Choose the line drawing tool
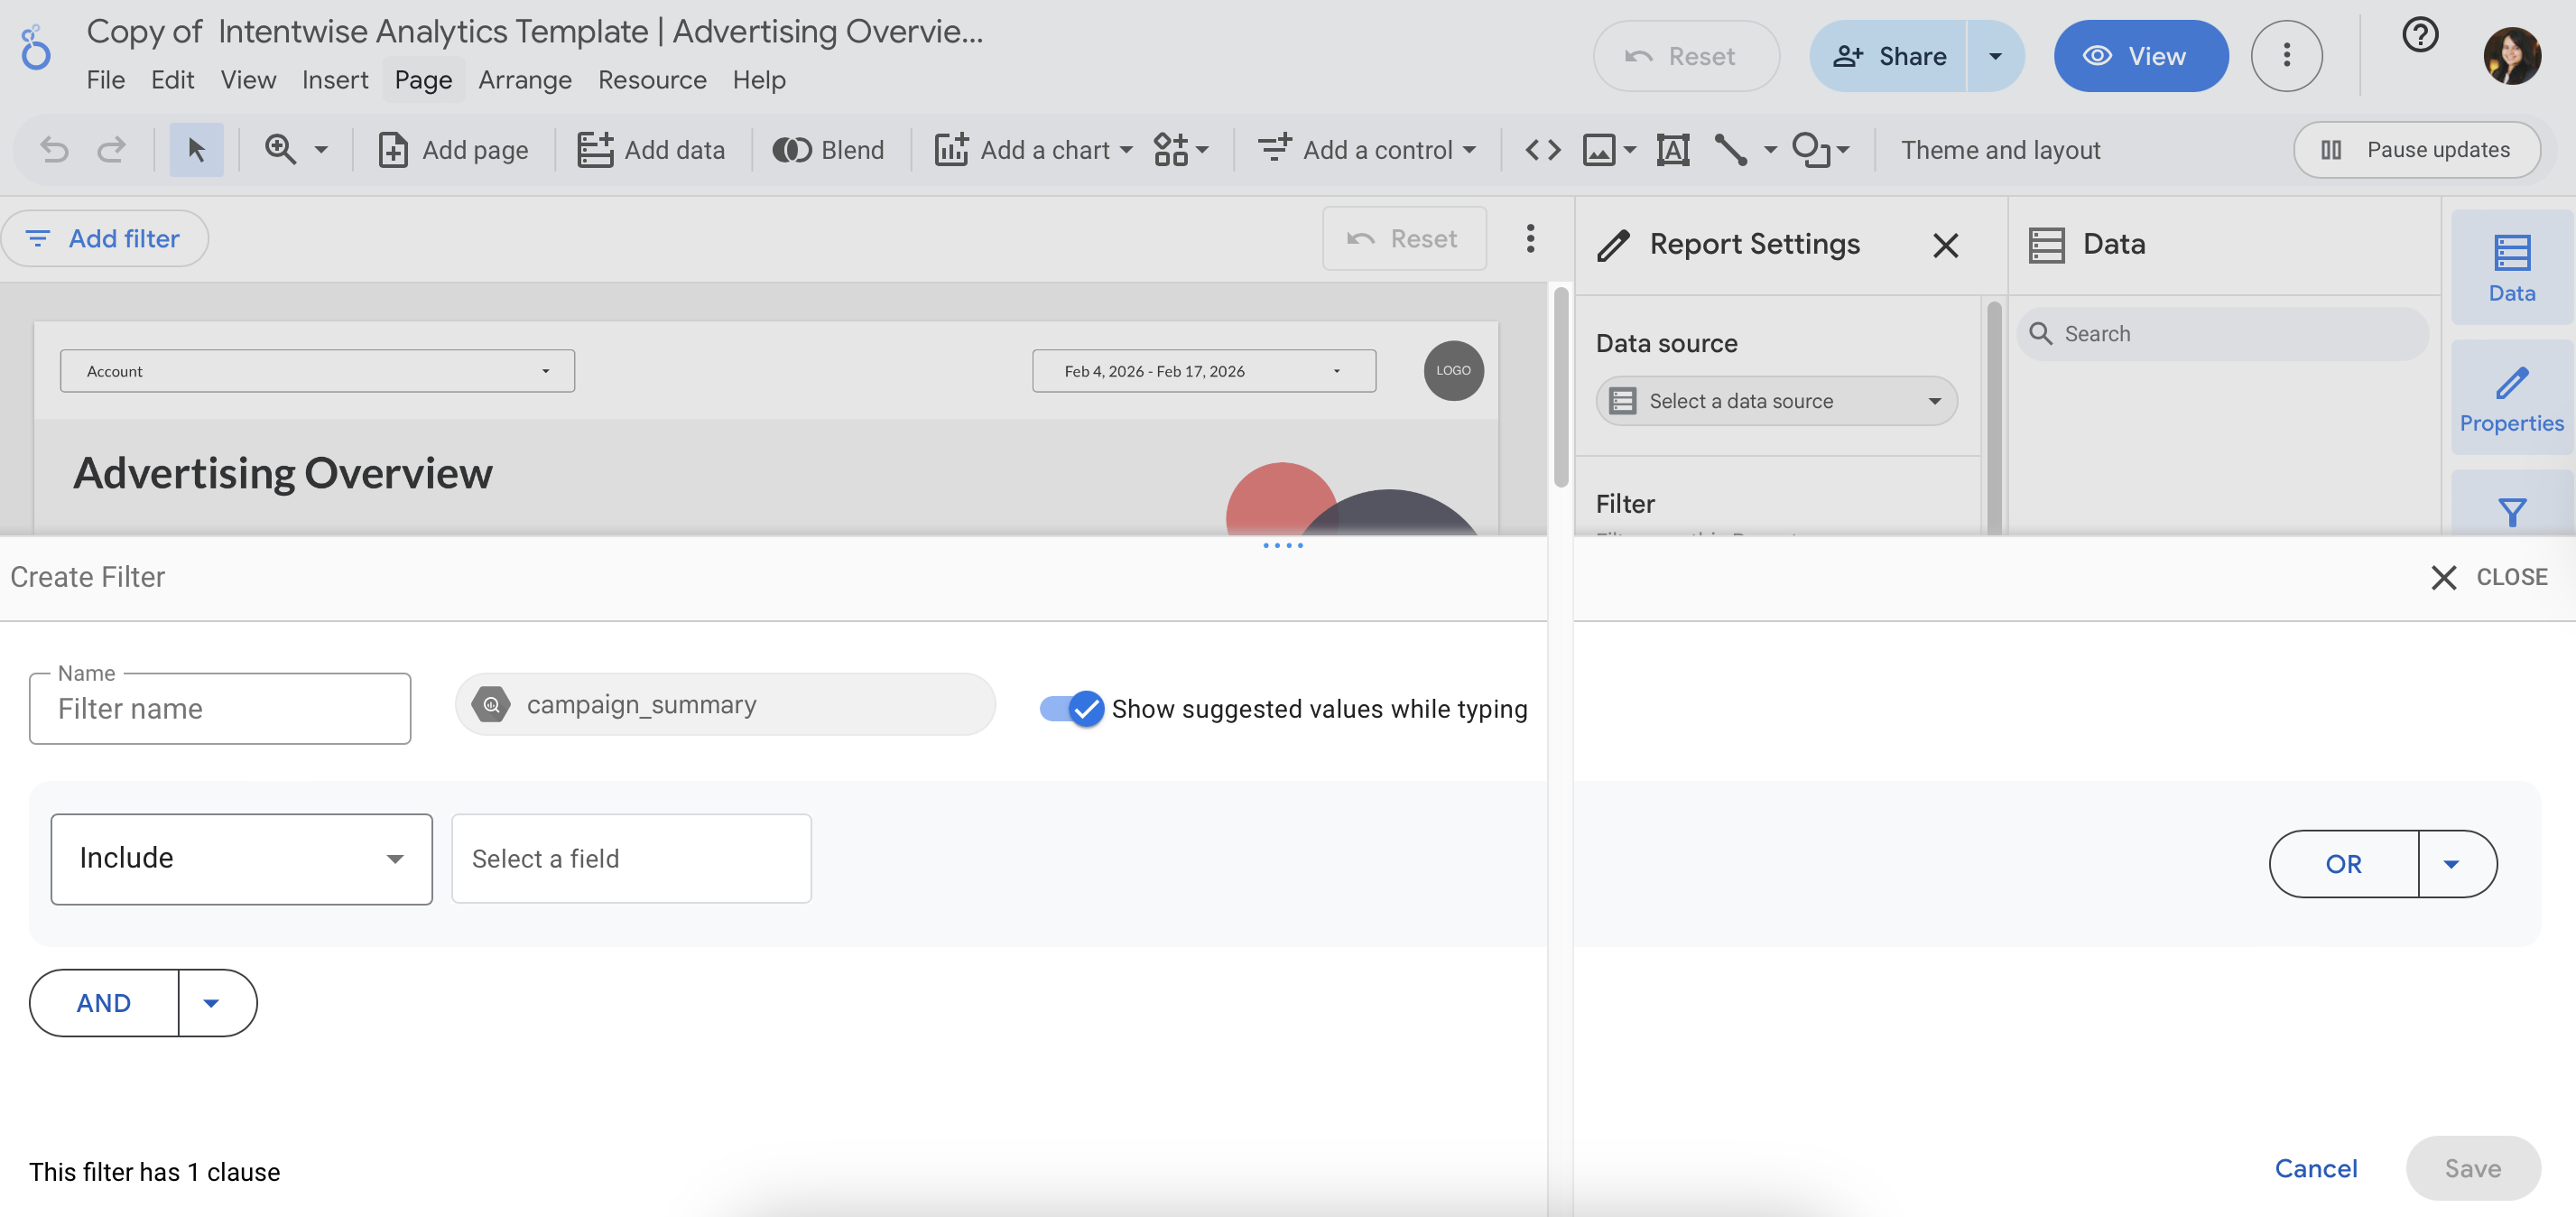The image size is (2576, 1217). 1730,150
